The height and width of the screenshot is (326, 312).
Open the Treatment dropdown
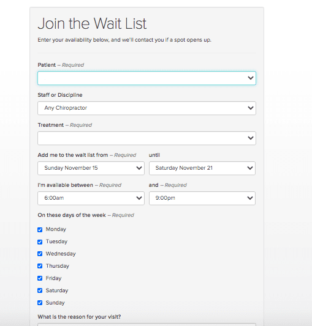pyautogui.click(x=146, y=138)
